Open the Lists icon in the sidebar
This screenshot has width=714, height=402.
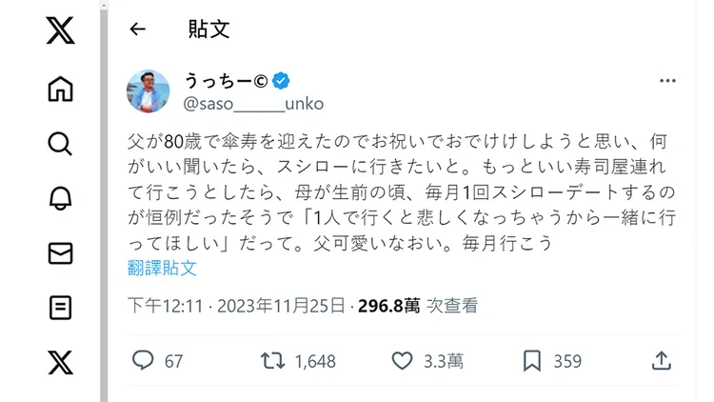60,308
